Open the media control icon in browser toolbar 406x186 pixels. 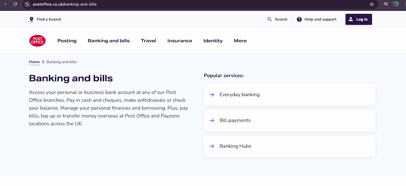pos(386,4)
